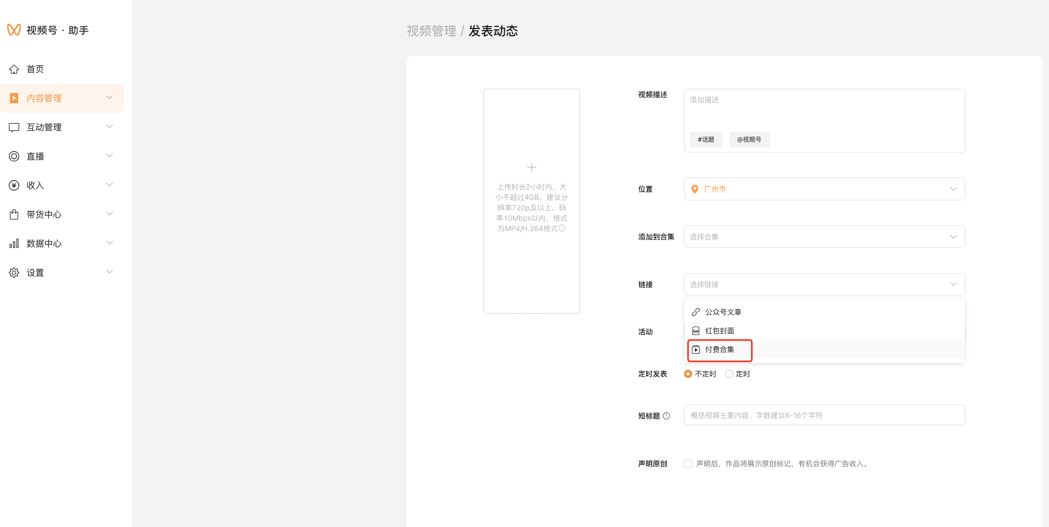Click the 收入 yuan coin icon
This screenshot has height=527, width=1049.
click(14, 185)
